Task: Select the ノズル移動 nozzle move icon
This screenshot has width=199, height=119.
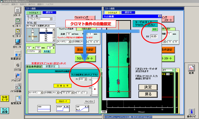Action: pos(18,86)
